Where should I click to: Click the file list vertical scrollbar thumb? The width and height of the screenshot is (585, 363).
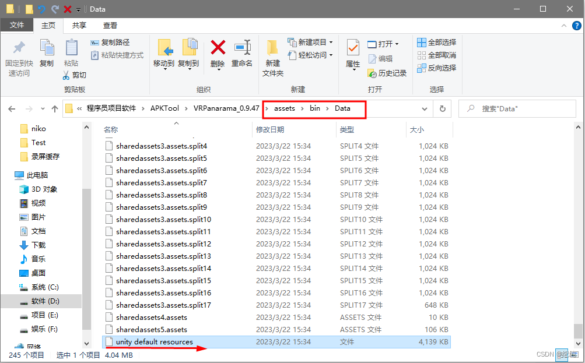[578, 330]
